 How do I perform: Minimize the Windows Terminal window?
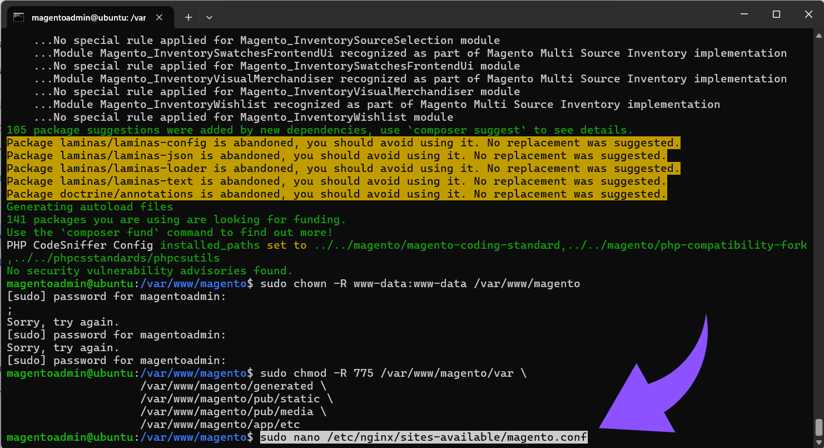(x=743, y=14)
